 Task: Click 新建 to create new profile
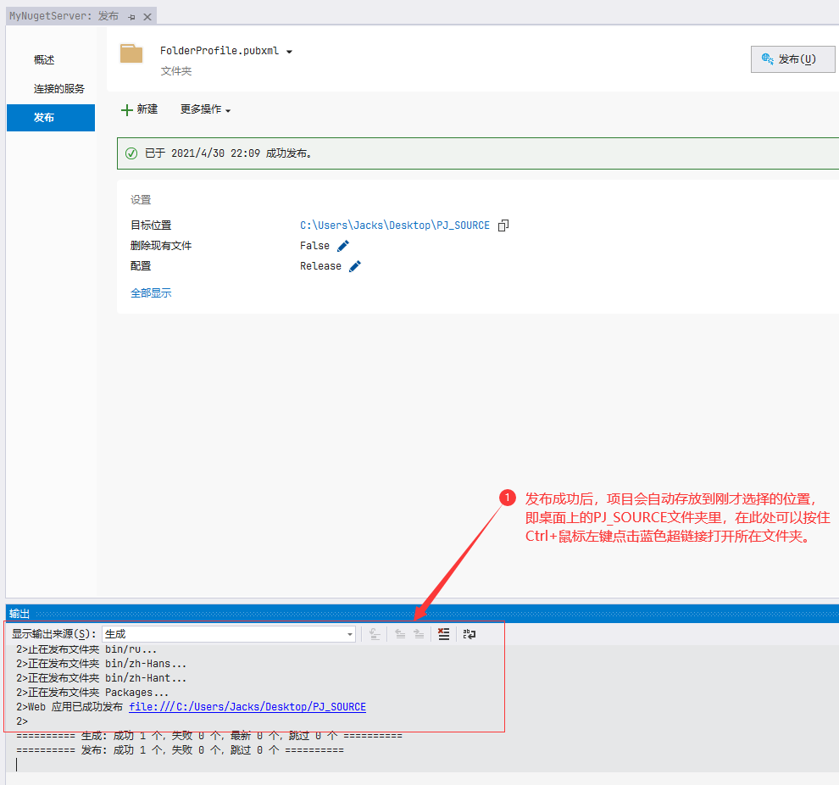coord(139,109)
